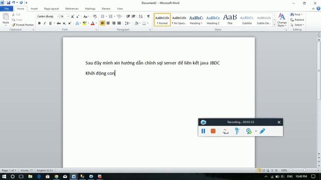This screenshot has width=321, height=180.
Task: Open Mail app from taskbar
Action: 65,176
